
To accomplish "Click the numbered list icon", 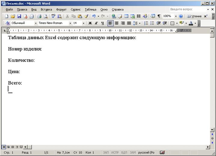I will pyautogui.click(x=146, y=23).
